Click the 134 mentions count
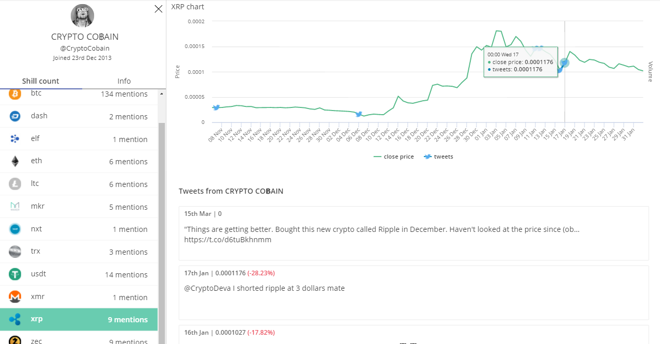Screen dimensions: 660x344 point(124,94)
